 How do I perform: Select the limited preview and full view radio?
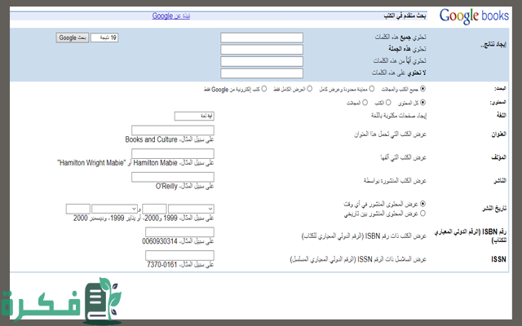tap(372, 89)
